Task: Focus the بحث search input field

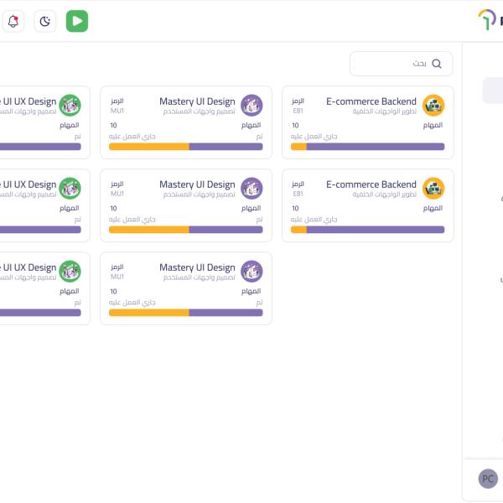Action: coord(394,64)
